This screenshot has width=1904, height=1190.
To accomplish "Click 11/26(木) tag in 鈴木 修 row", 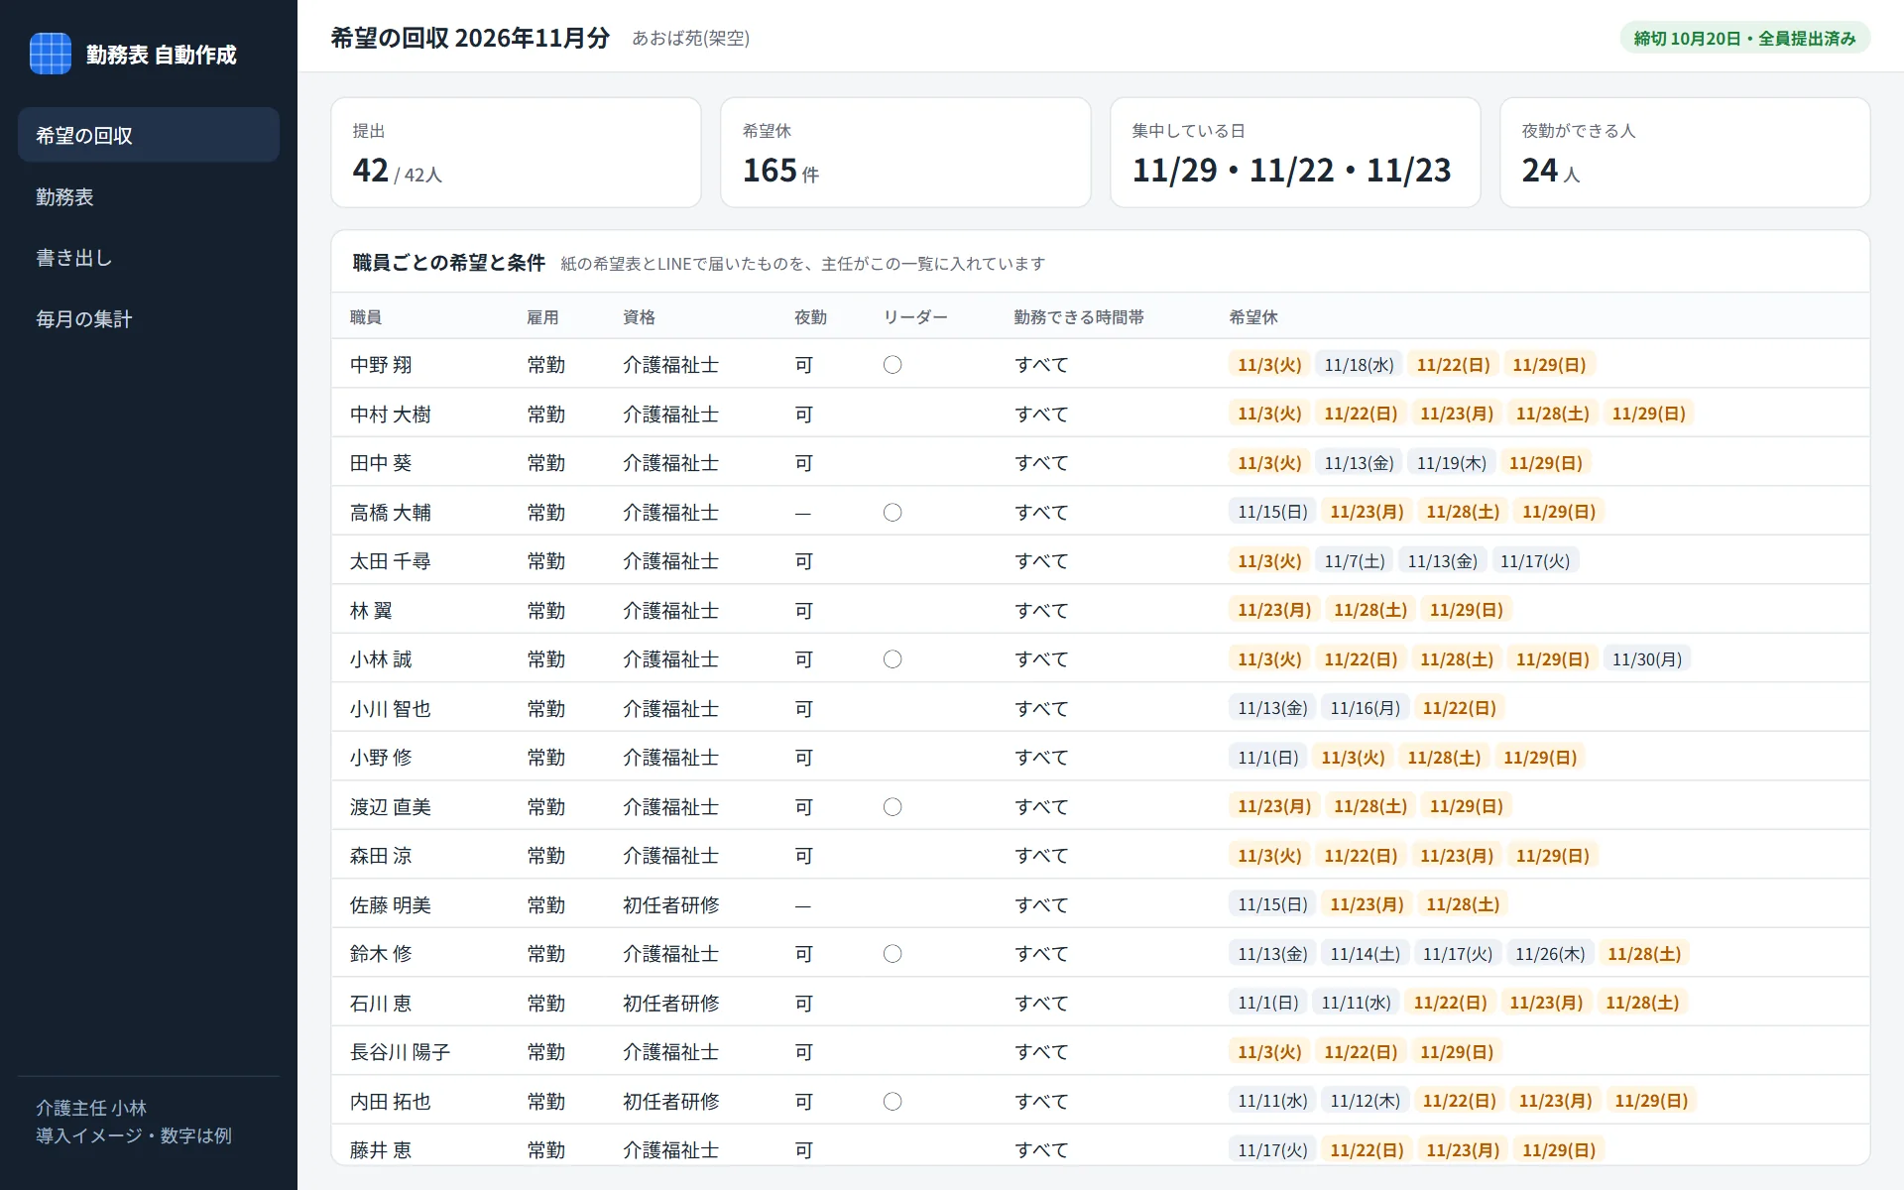I will (x=1550, y=954).
